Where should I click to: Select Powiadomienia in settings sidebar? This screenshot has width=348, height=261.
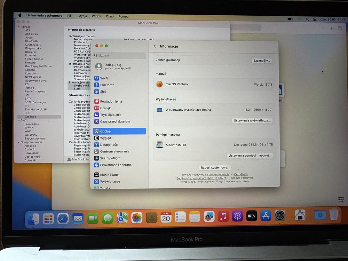click(x=120, y=101)
